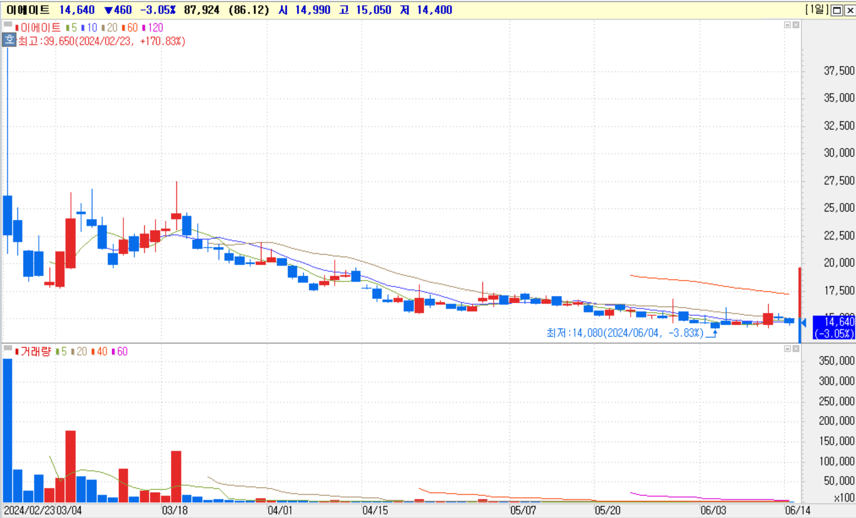
Task: Close the chart window via the X icon
Action: pyautogui.click(x=849, y=10)
